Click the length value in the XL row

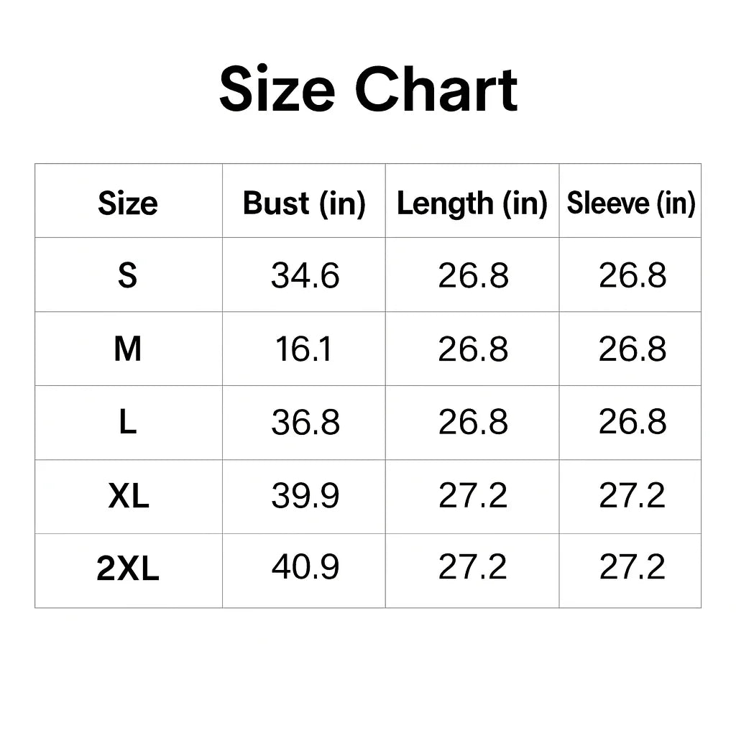point(473,496)
